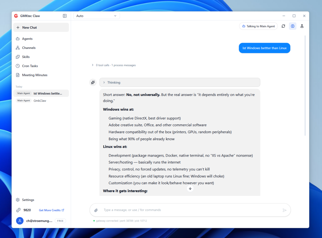Click the Gaming native DirectX line
Screen dimensions: 322x238
point(144,118)
